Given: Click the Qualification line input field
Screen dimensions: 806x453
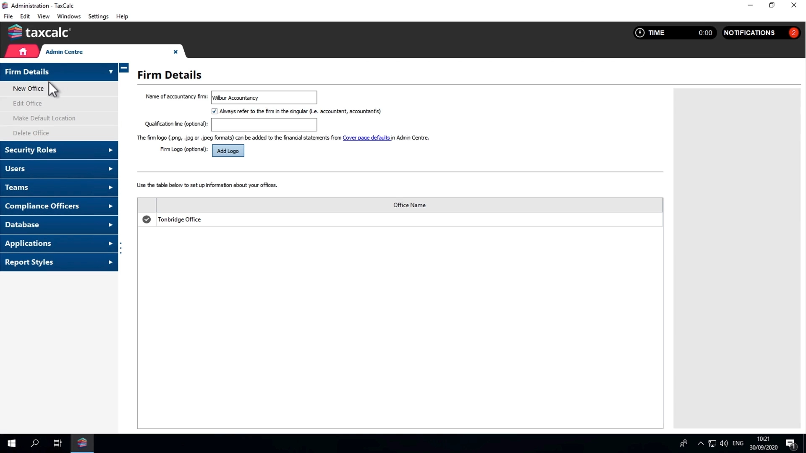Looking at the screenshot, I should pos(264,125).
